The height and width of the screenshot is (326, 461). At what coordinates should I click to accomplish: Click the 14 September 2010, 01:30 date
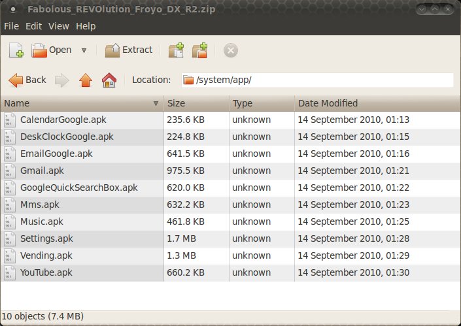click(x=353, y=272)
